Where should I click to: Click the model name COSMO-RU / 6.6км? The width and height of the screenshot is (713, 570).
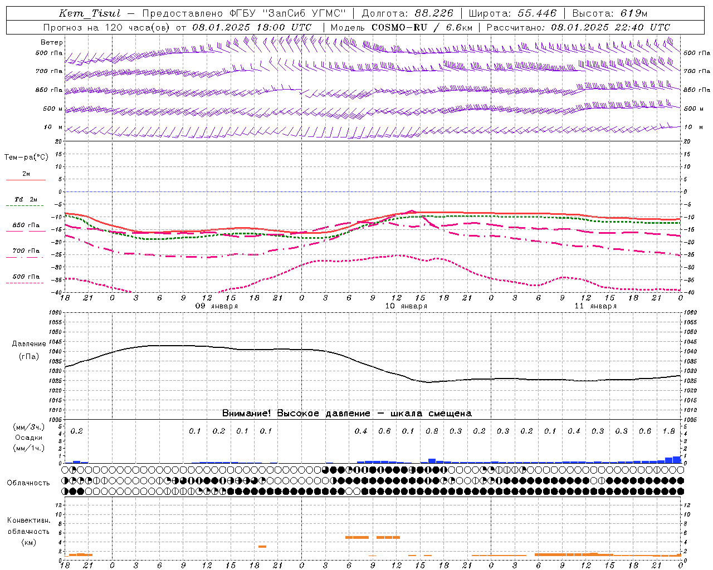[422, 27]
